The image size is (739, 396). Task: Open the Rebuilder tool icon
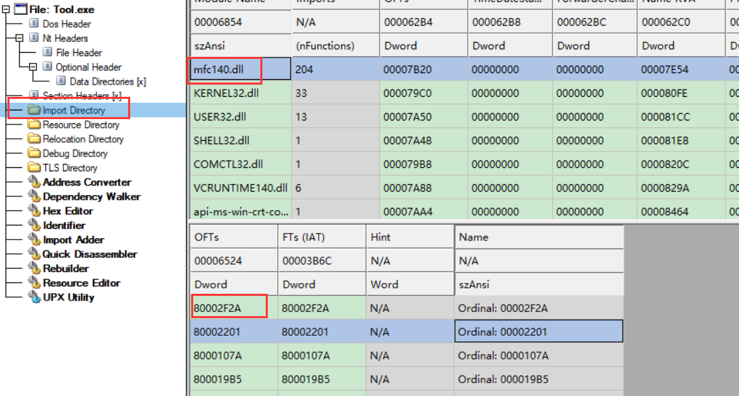click(34, 269)
